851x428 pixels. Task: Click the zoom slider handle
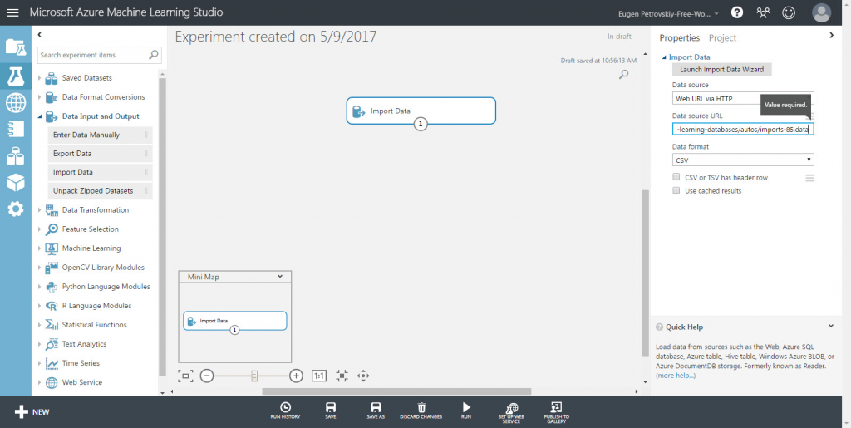[x=253, y=376]
